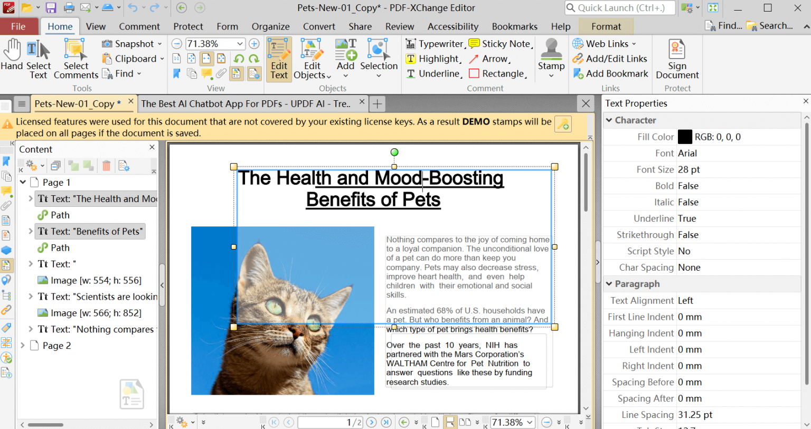Rotate page counterclockwise
Image resolution: width=811 pixels, height=429 pixels.
(239, 59)
